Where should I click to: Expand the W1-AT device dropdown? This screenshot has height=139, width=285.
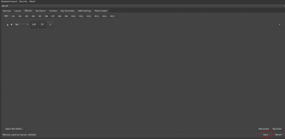142,6
